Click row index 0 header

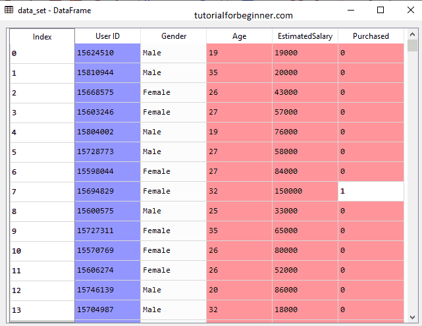(42, 53)
